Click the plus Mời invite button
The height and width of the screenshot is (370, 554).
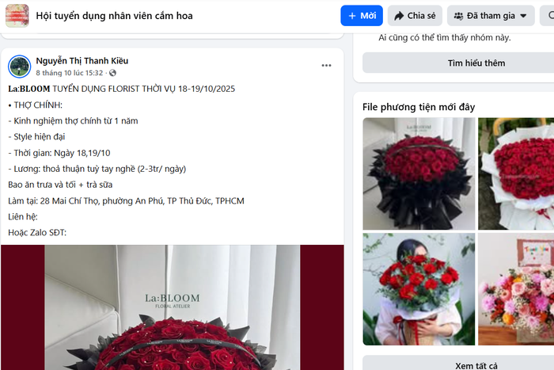362,16
